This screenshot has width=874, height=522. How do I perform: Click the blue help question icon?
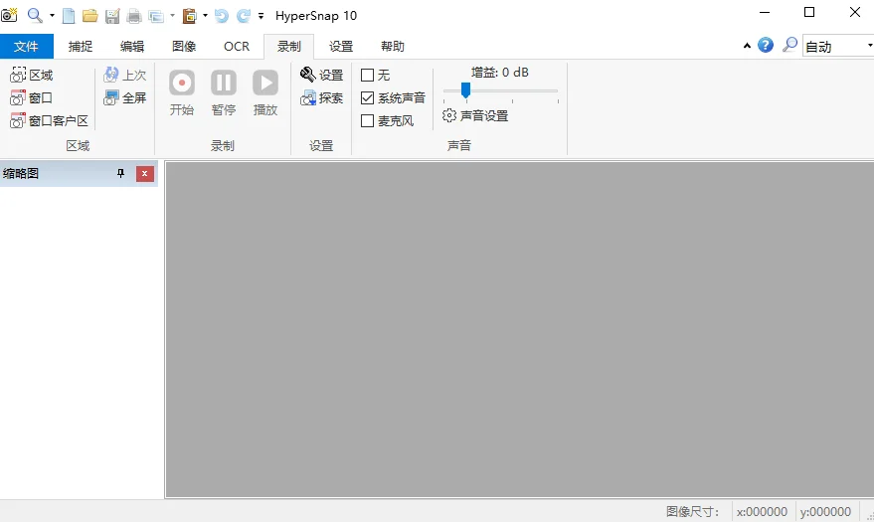[766, 45]
